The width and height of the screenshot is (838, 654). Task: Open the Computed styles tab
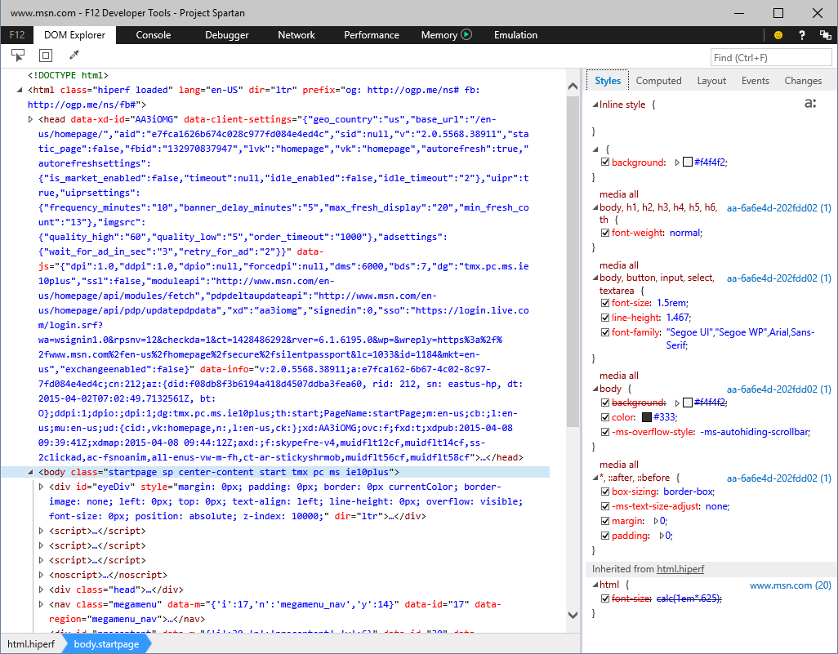[658, 81]
